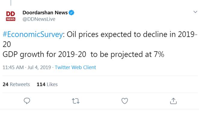View the 24 Retweets list
This screenshot has width=199, height=133.
[x=16, y=84]
